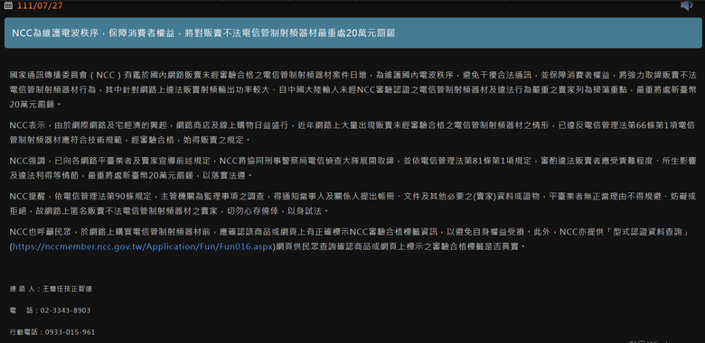The image size is (705, 343).
Task: Click the paragraph beginning NCC提醒
Action: (x=352, y=203)
